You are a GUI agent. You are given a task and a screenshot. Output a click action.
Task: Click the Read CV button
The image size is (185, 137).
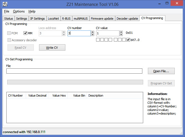pos(20,48)
